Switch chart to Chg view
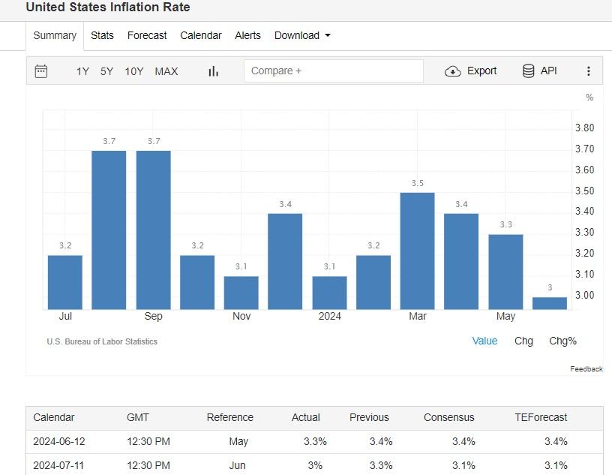 click(523, 341)
